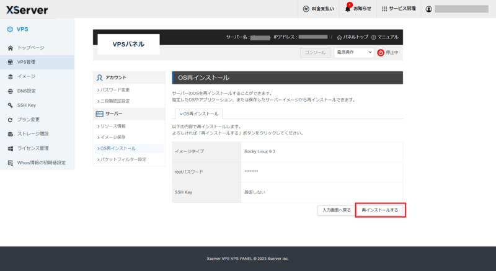Viewport: 496px width, 271px height.
Task: Open the リソース情報 link
Action: click(112, 126)
